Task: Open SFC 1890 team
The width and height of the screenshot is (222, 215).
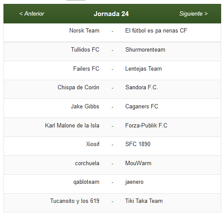Action: point(138,144)
